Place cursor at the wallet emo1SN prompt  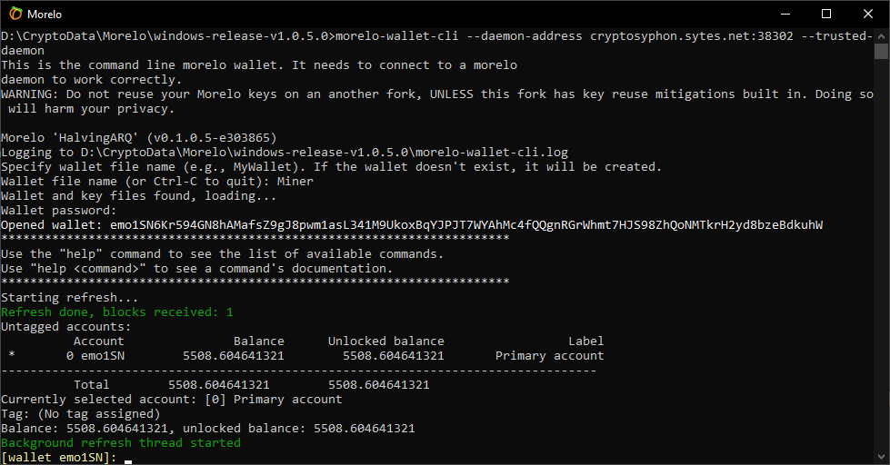(x=128, y=458)
